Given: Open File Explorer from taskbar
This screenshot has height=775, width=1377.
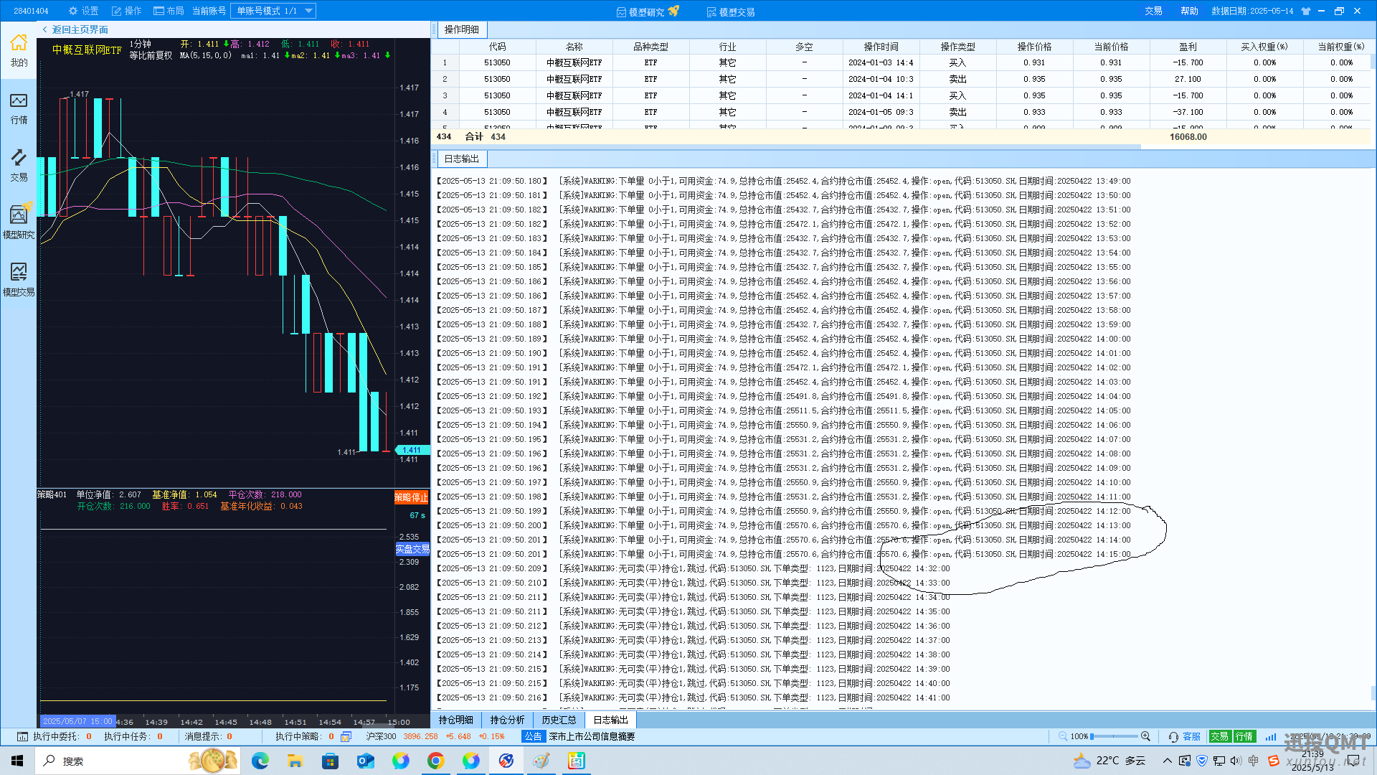Looking at the screenshot, I should point(295,761).
